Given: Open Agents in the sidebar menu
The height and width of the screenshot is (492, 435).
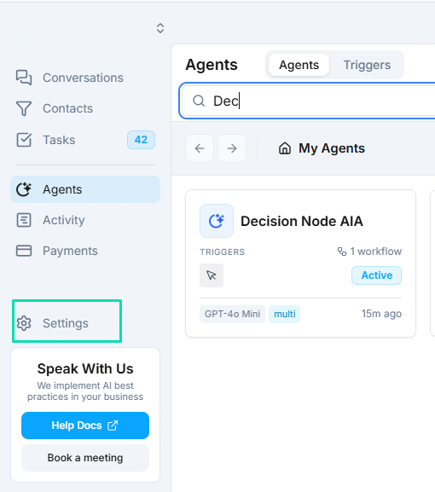Looking at the screenshot, I should (85, 189).
